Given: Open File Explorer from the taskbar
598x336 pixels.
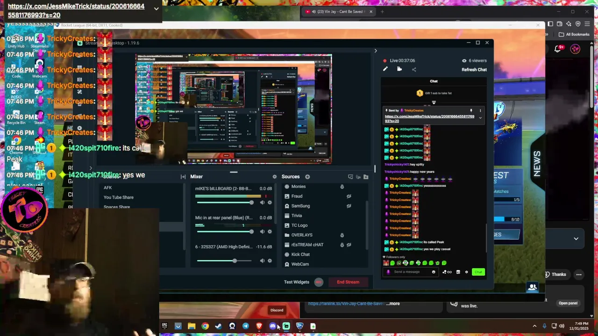Looking at the screenshot, I should click(x=192, y=326).
